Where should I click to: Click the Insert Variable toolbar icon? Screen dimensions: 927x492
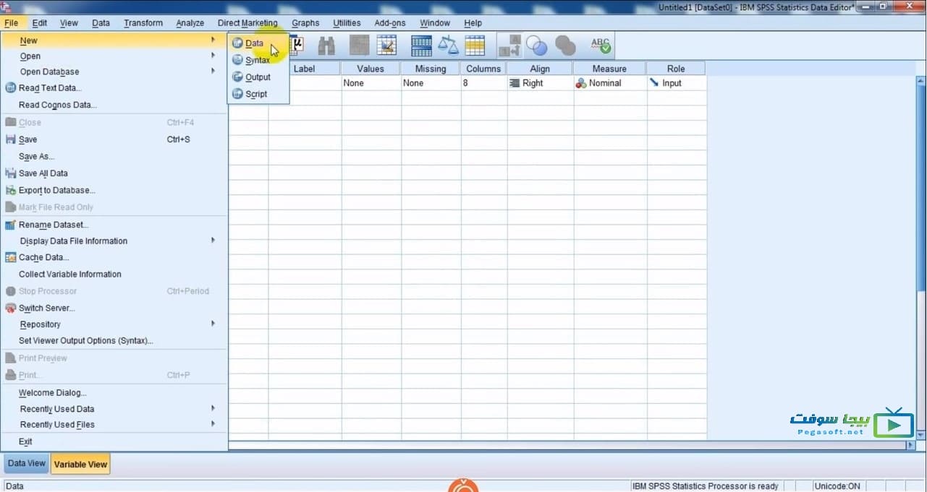coord(386,46)
